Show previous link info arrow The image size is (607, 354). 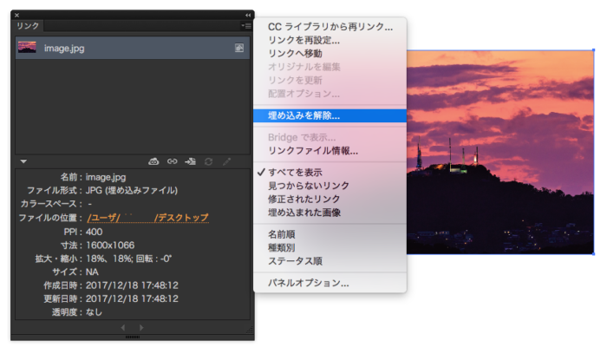click(x=123, y=328)
